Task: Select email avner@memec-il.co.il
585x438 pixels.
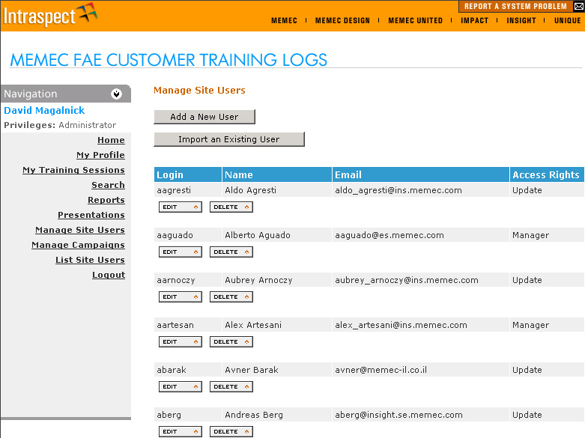Action: (381, 370)
